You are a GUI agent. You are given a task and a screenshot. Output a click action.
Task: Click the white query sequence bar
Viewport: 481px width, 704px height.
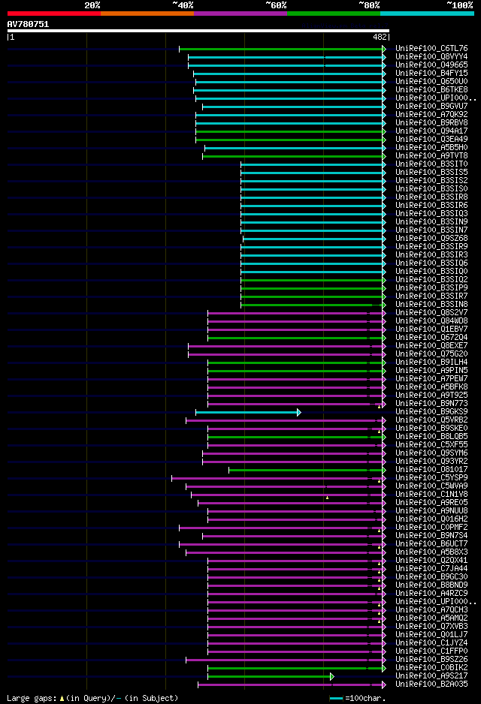click(198, 31)
